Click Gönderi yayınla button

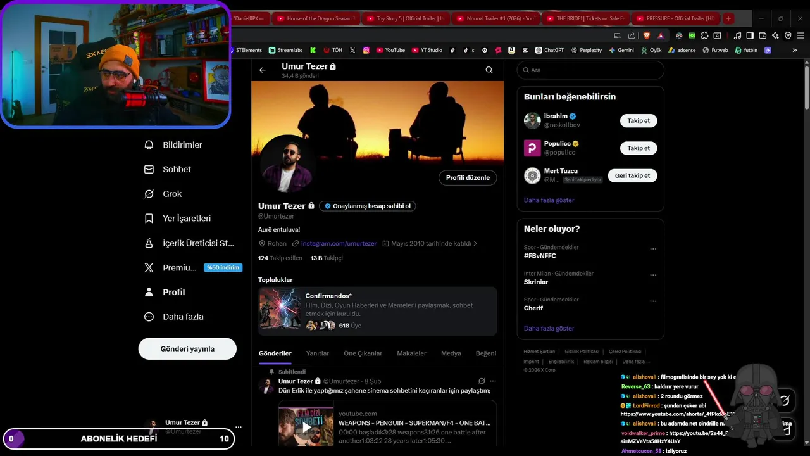point(187,349)
